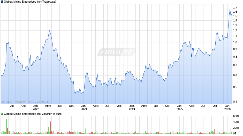The height and width of the screenshot is (136, 243).
Task: Click the 1,4 price axis label
Action: (x=235, y=20)
